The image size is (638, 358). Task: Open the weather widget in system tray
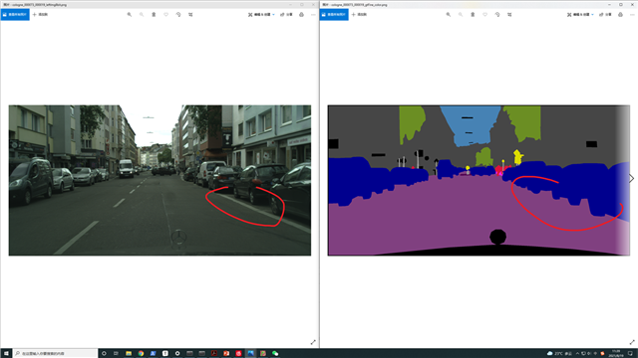tap(560, 354)
